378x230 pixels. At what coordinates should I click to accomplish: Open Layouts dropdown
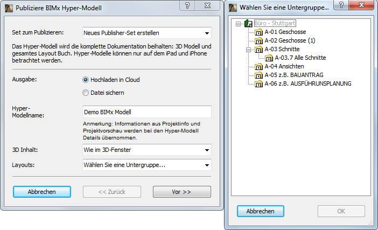point(147,165)
